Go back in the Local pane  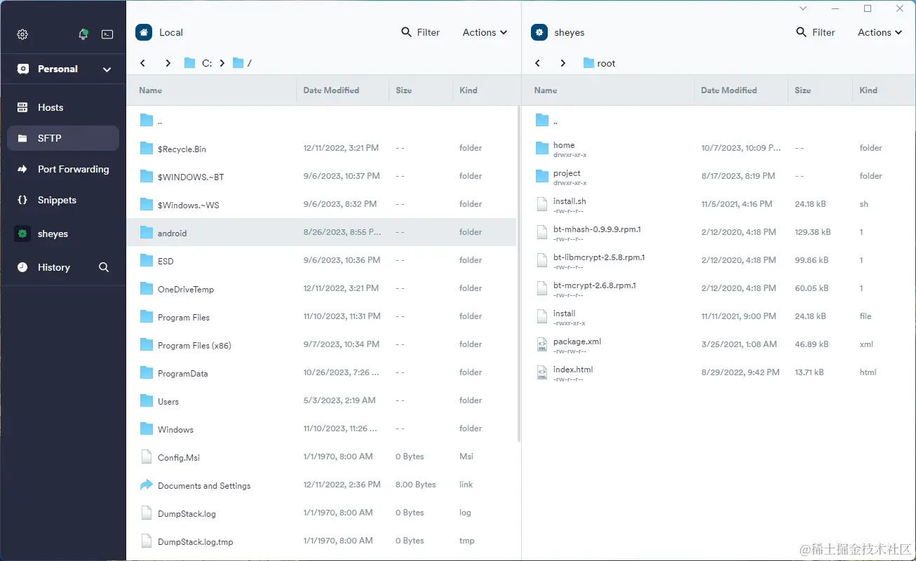pos(143,63)
